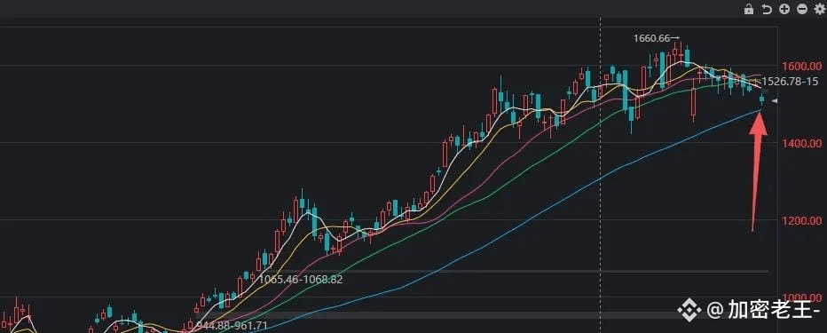Zoom out with the minus icon

802,9
